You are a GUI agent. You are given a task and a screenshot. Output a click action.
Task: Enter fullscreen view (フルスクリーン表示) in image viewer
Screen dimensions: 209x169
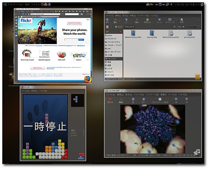pyautogui.click(x=160, y=100)
